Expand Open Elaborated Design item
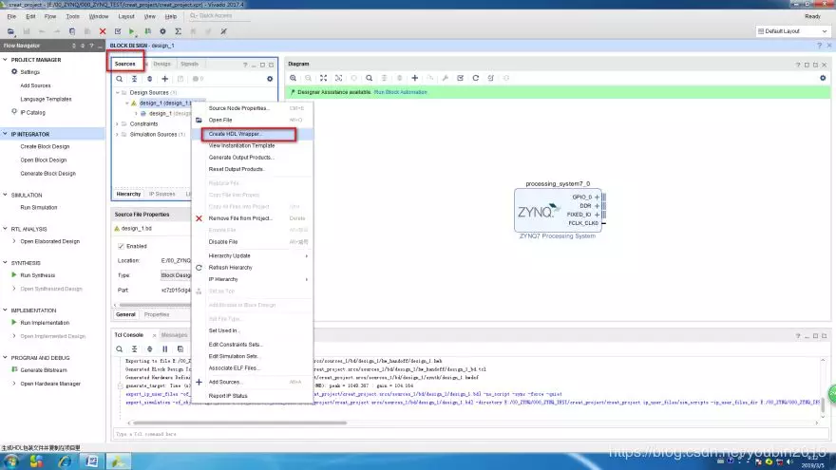This screenshot has width=836, height=470. click(x=14, y=241)
